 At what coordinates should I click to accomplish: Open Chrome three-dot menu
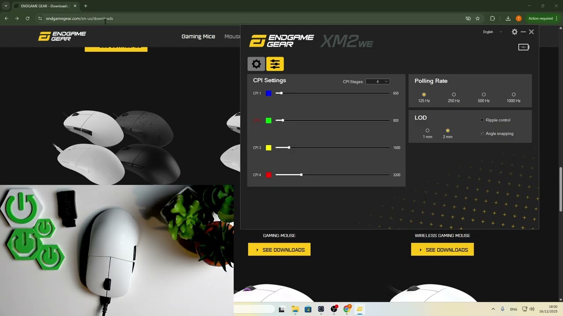pyautogui.click(x=556, y=18)
